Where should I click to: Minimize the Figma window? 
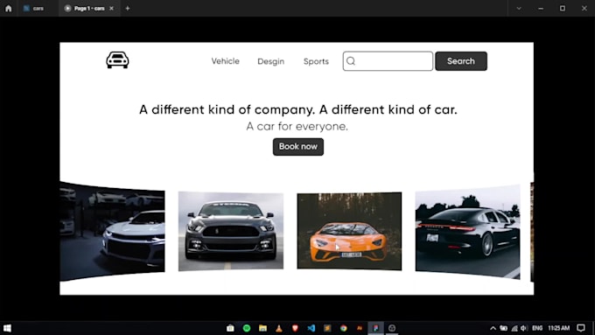click(x=541, y=9)
